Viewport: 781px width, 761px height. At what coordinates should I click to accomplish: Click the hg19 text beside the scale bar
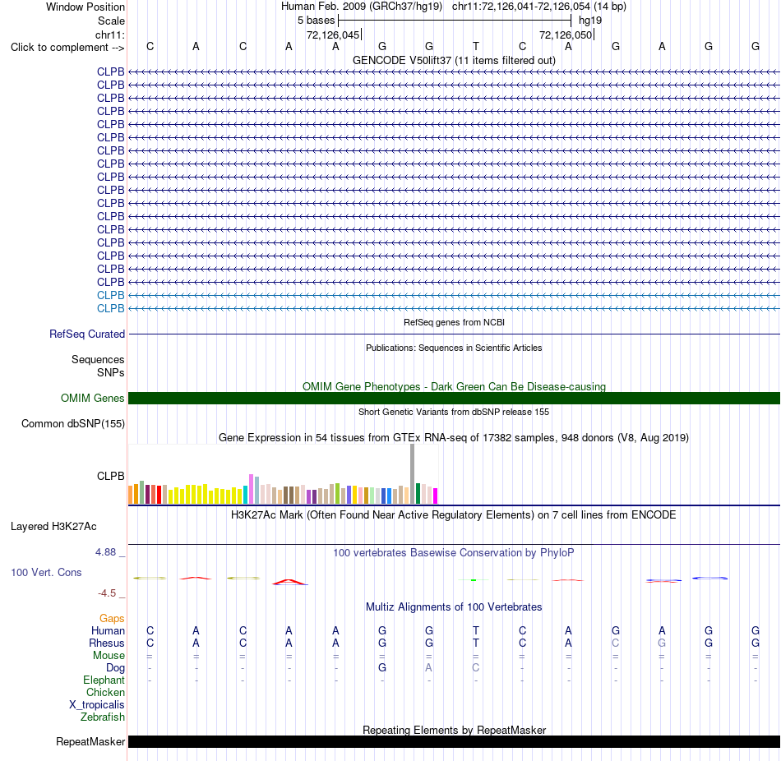click(x=590, y=21)
